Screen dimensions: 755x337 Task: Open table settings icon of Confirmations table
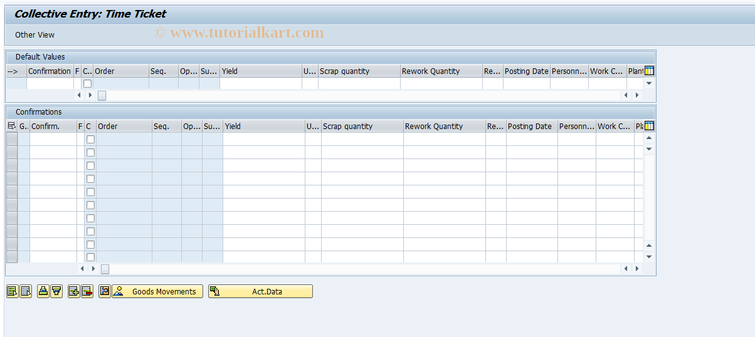click(650, 126)
